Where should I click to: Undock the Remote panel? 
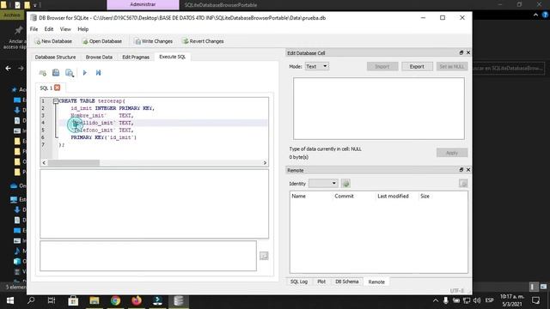coord(461,170)
